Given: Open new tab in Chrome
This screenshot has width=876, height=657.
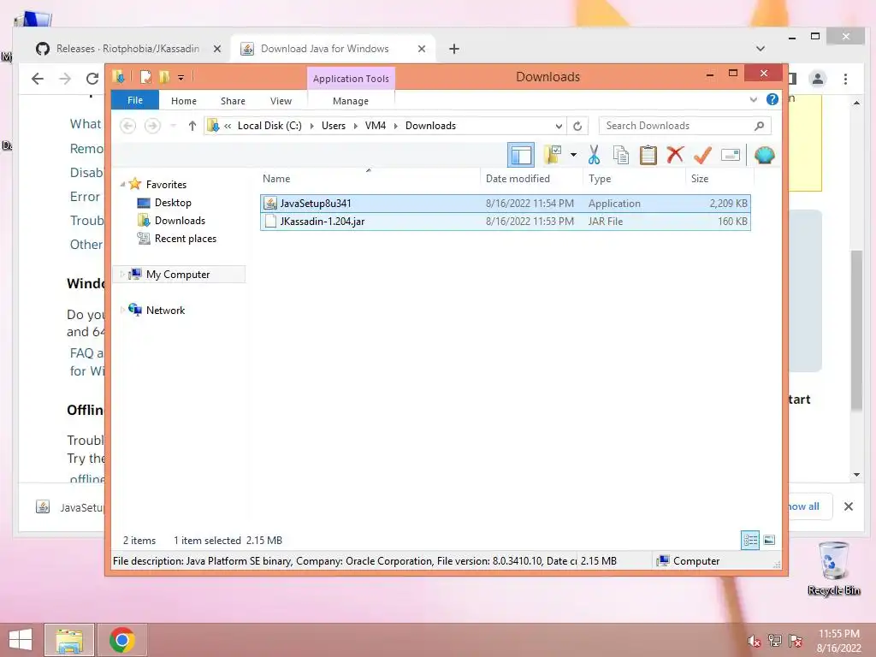Looking at the screenshot, I should point(453,49).
